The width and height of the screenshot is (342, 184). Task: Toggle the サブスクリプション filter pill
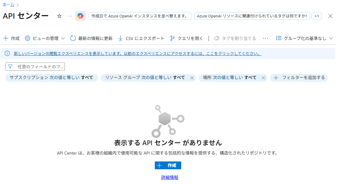51,78
